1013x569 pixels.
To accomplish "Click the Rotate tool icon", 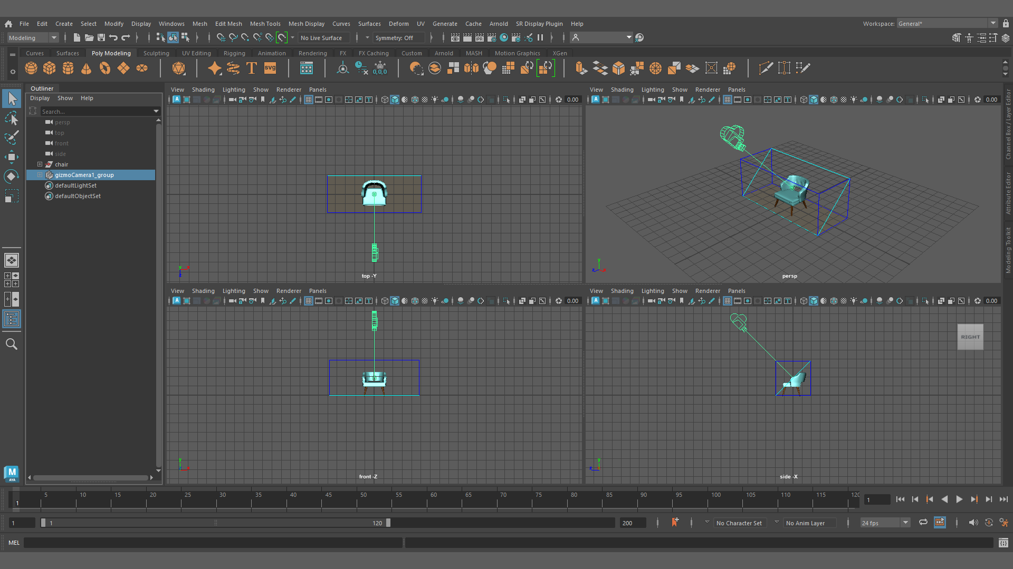I will tap(12, 176).
